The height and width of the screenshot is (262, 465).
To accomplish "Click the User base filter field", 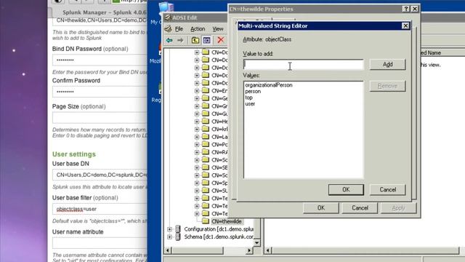I will (x=100, y=209).
